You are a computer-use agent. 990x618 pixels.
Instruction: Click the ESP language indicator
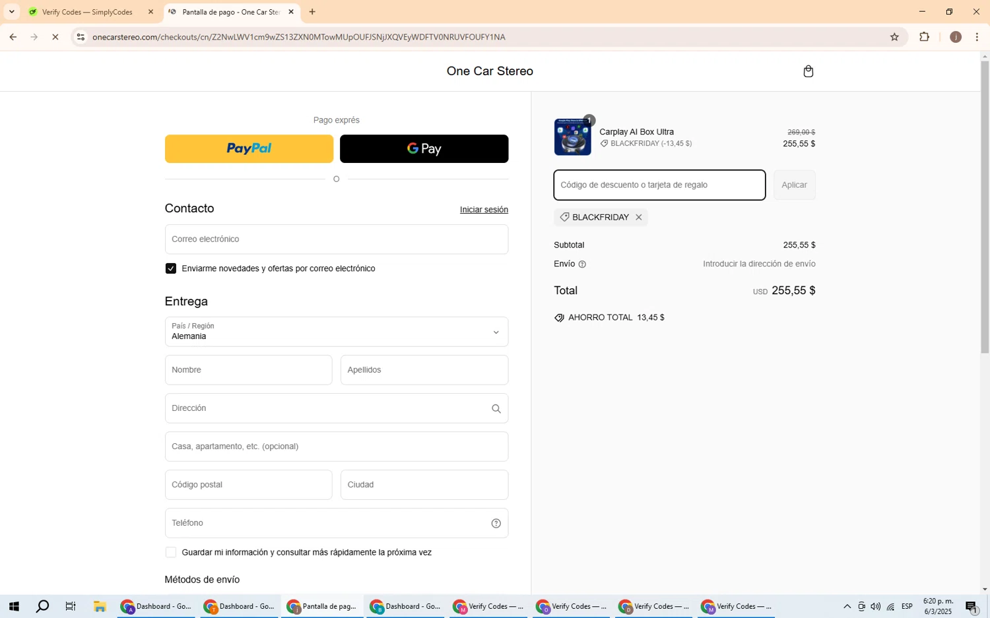pyautogui.click(x=907, y=607)
